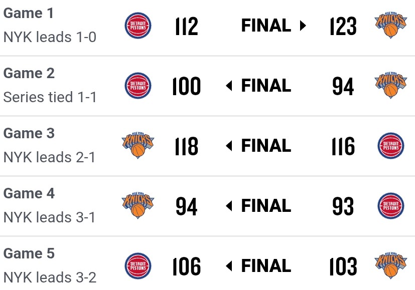The width and height of the screenshot is (415, 290).
Task: Click the Knicks logo in Game 3
Action: click(x=137, y=146)
